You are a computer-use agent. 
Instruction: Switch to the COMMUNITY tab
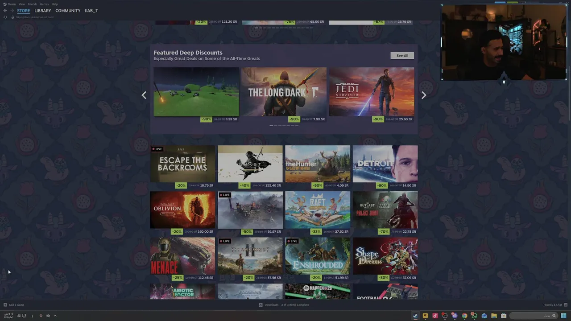(x=68, y=11)
